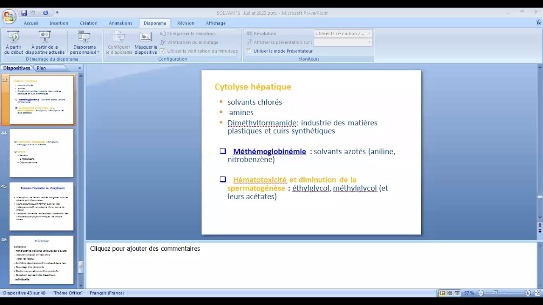Redo the last action
This screenshot has height=305, width=543.
(x=45, y=13)
